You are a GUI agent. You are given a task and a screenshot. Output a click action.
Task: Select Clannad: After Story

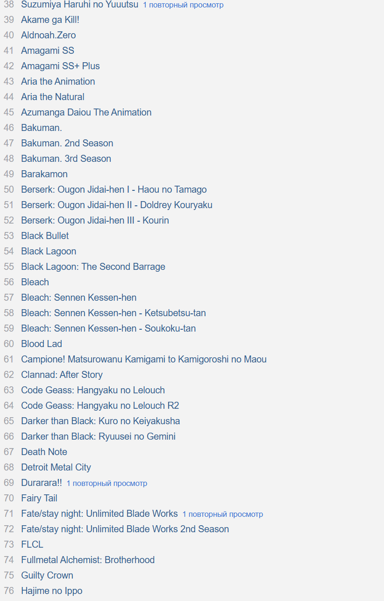(62, 375)
